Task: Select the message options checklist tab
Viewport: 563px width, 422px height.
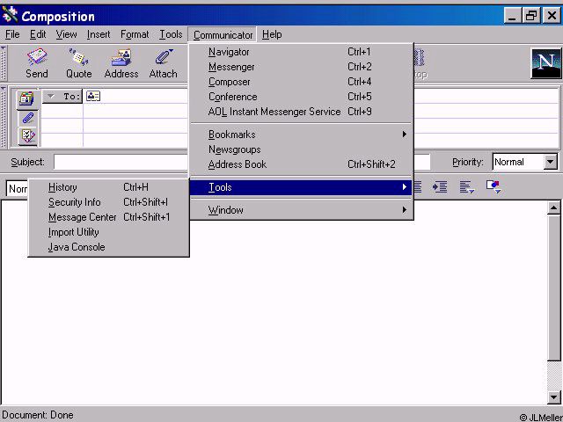Action: click(27, 136)
